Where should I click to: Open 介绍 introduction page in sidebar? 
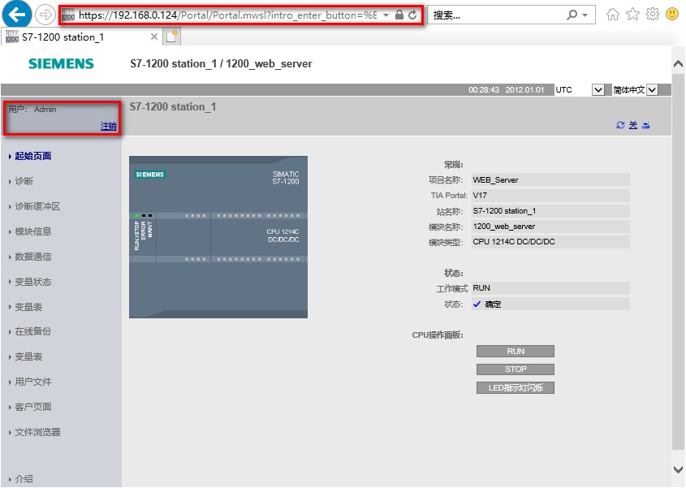(x=24, y=479)
